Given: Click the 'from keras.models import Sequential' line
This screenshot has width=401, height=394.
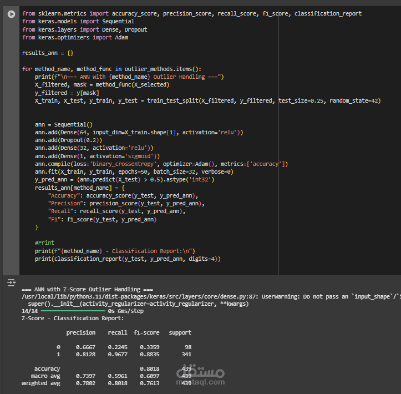Looking at the screenshot, I should pyautogui.click(x=78, y=21).
